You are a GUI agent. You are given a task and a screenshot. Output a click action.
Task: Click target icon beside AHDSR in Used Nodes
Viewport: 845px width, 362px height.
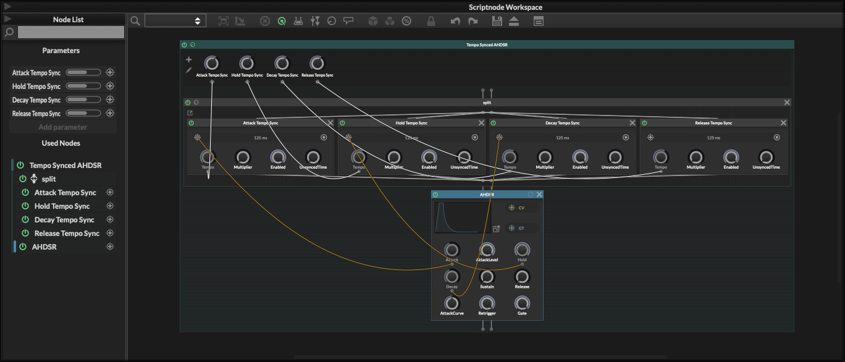[x=110, y=247]
